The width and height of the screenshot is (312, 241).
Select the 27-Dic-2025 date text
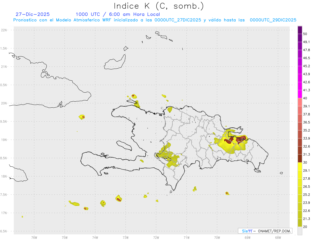[33, 14]
